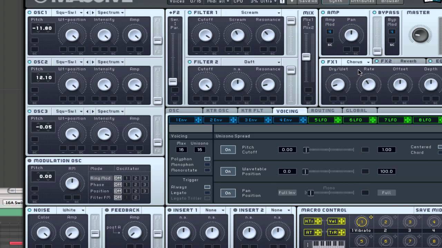Click the KTr macro source drag icon
Viewport: 442px width, 248px height.
click(x=318, y=221)
